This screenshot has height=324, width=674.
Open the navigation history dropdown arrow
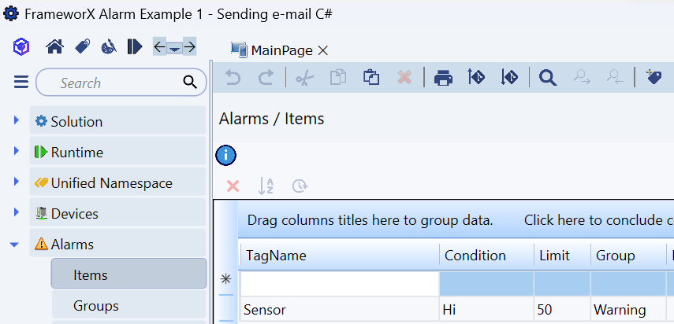coord(174,48)
